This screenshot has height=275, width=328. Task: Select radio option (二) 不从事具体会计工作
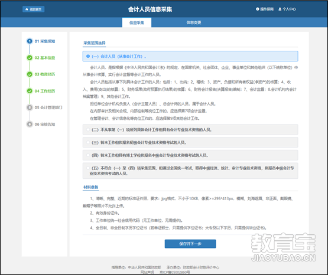tap(88, 130)
